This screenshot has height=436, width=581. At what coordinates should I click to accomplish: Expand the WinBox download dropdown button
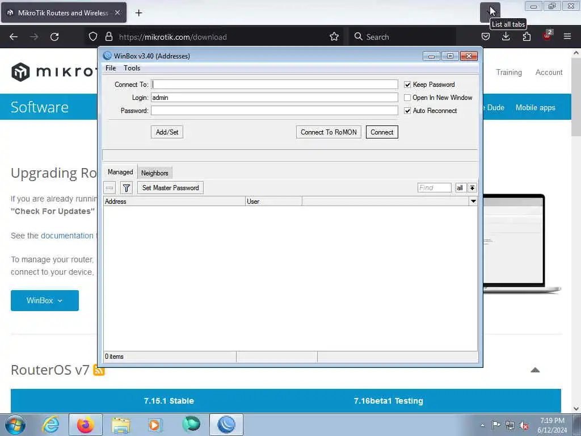(44, 300)
